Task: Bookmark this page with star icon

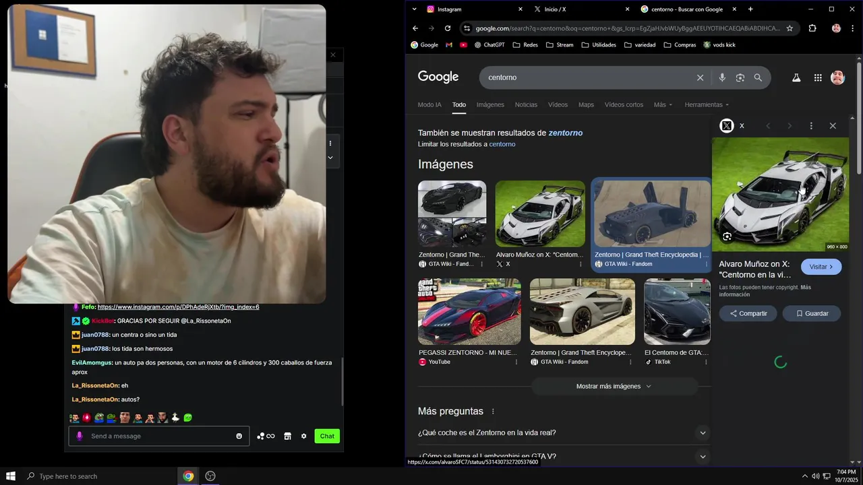Action: 790,28
